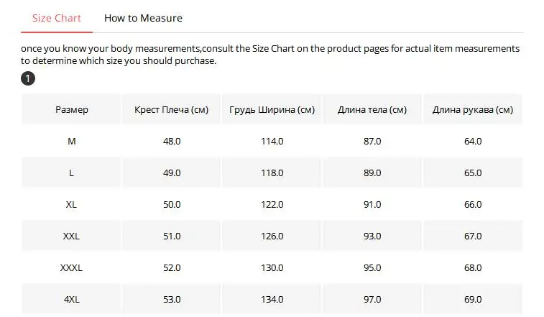This screenshot has width=544, height=317.
Task: Click the M size row label
Action: [71, 142]
